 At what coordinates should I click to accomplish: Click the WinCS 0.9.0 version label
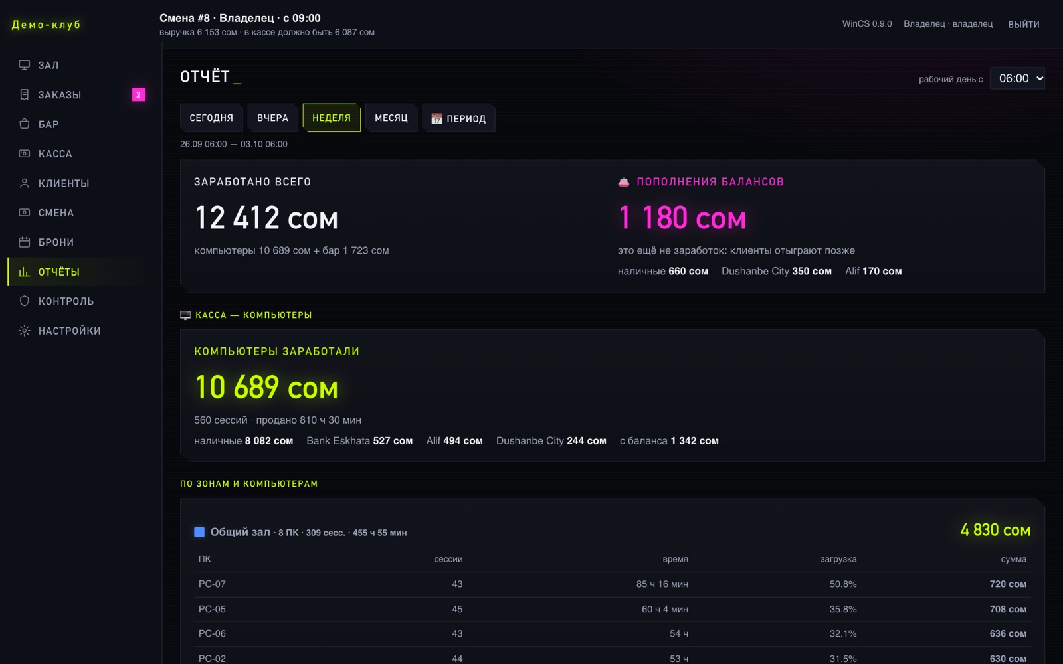[867, 24]
